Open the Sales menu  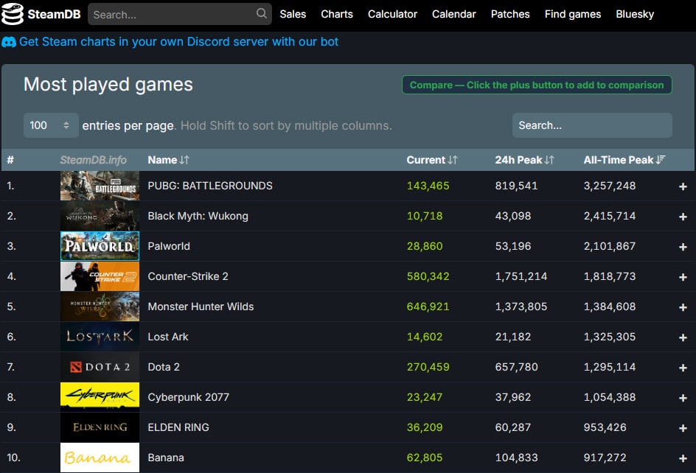pyautogui.click(x=293, y=14)
